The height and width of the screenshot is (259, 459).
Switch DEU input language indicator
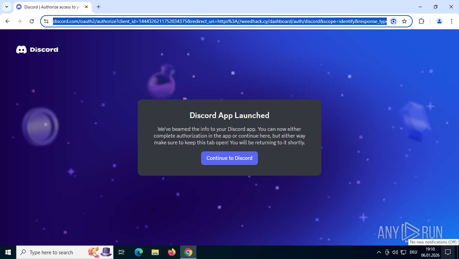pos(413,252)
